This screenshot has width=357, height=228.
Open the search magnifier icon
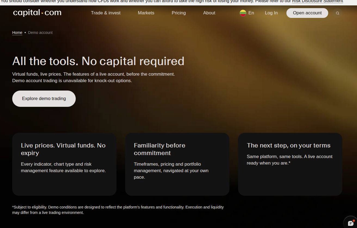click(337, 13)
